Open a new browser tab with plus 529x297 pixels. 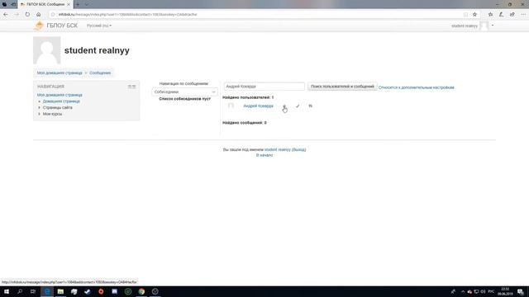pos(78,4)
